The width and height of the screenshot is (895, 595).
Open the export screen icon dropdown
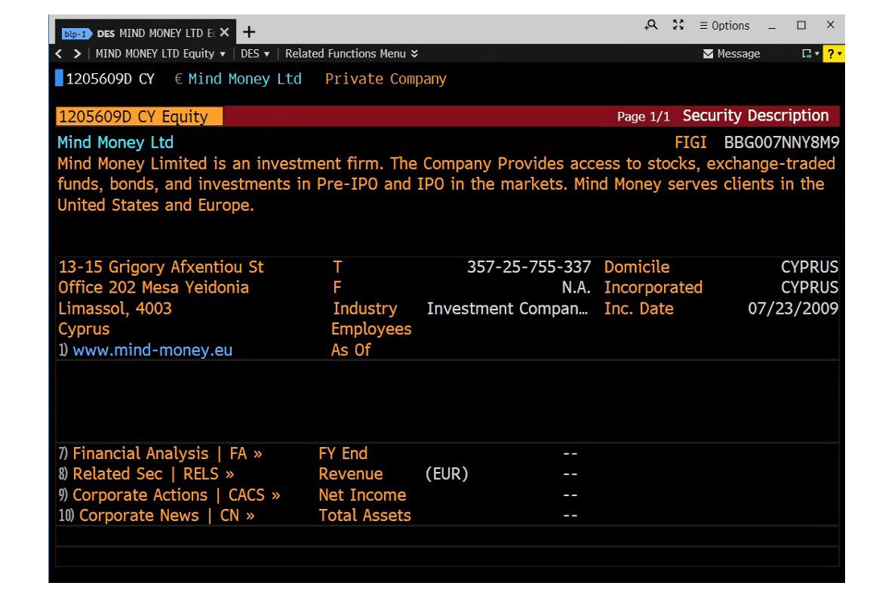pyautogui.click(x=810, y=54)
